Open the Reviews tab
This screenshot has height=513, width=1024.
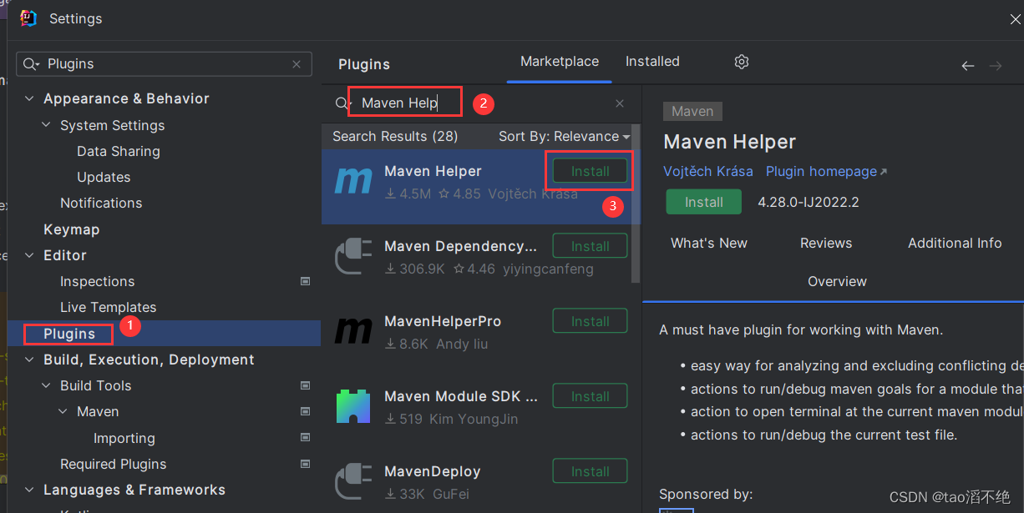[826, 244]
